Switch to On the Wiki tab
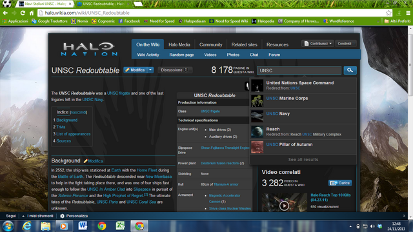The image size is (413, 232). [x=148, y=44]
